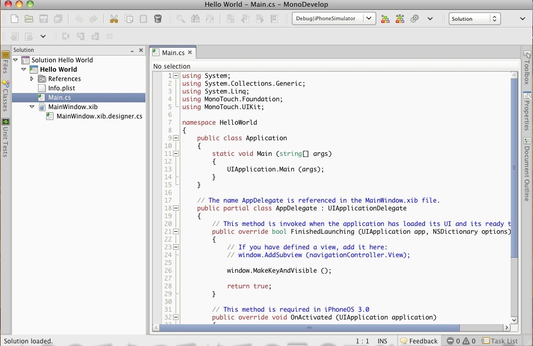Expand the References folder
Screen dimensions: 533x346
point(32,78)
